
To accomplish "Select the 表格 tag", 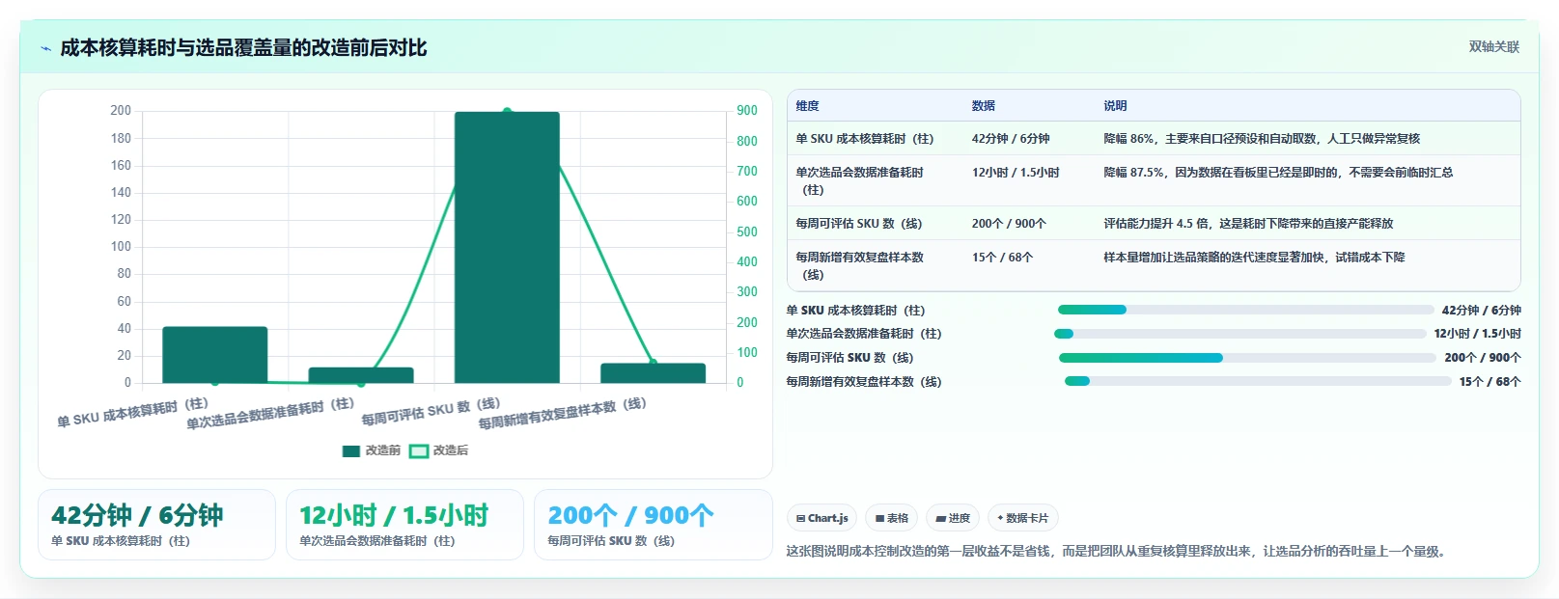I will (x=892, y=518).
